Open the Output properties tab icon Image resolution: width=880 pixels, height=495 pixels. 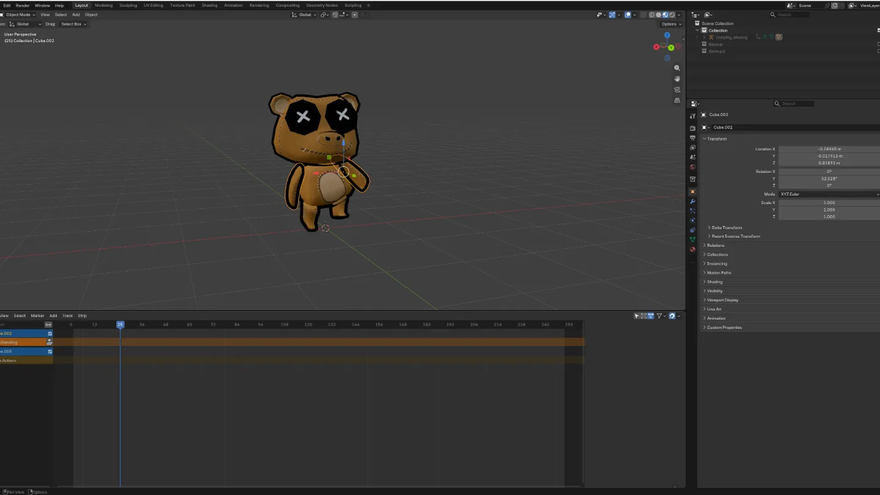(692, 138)
